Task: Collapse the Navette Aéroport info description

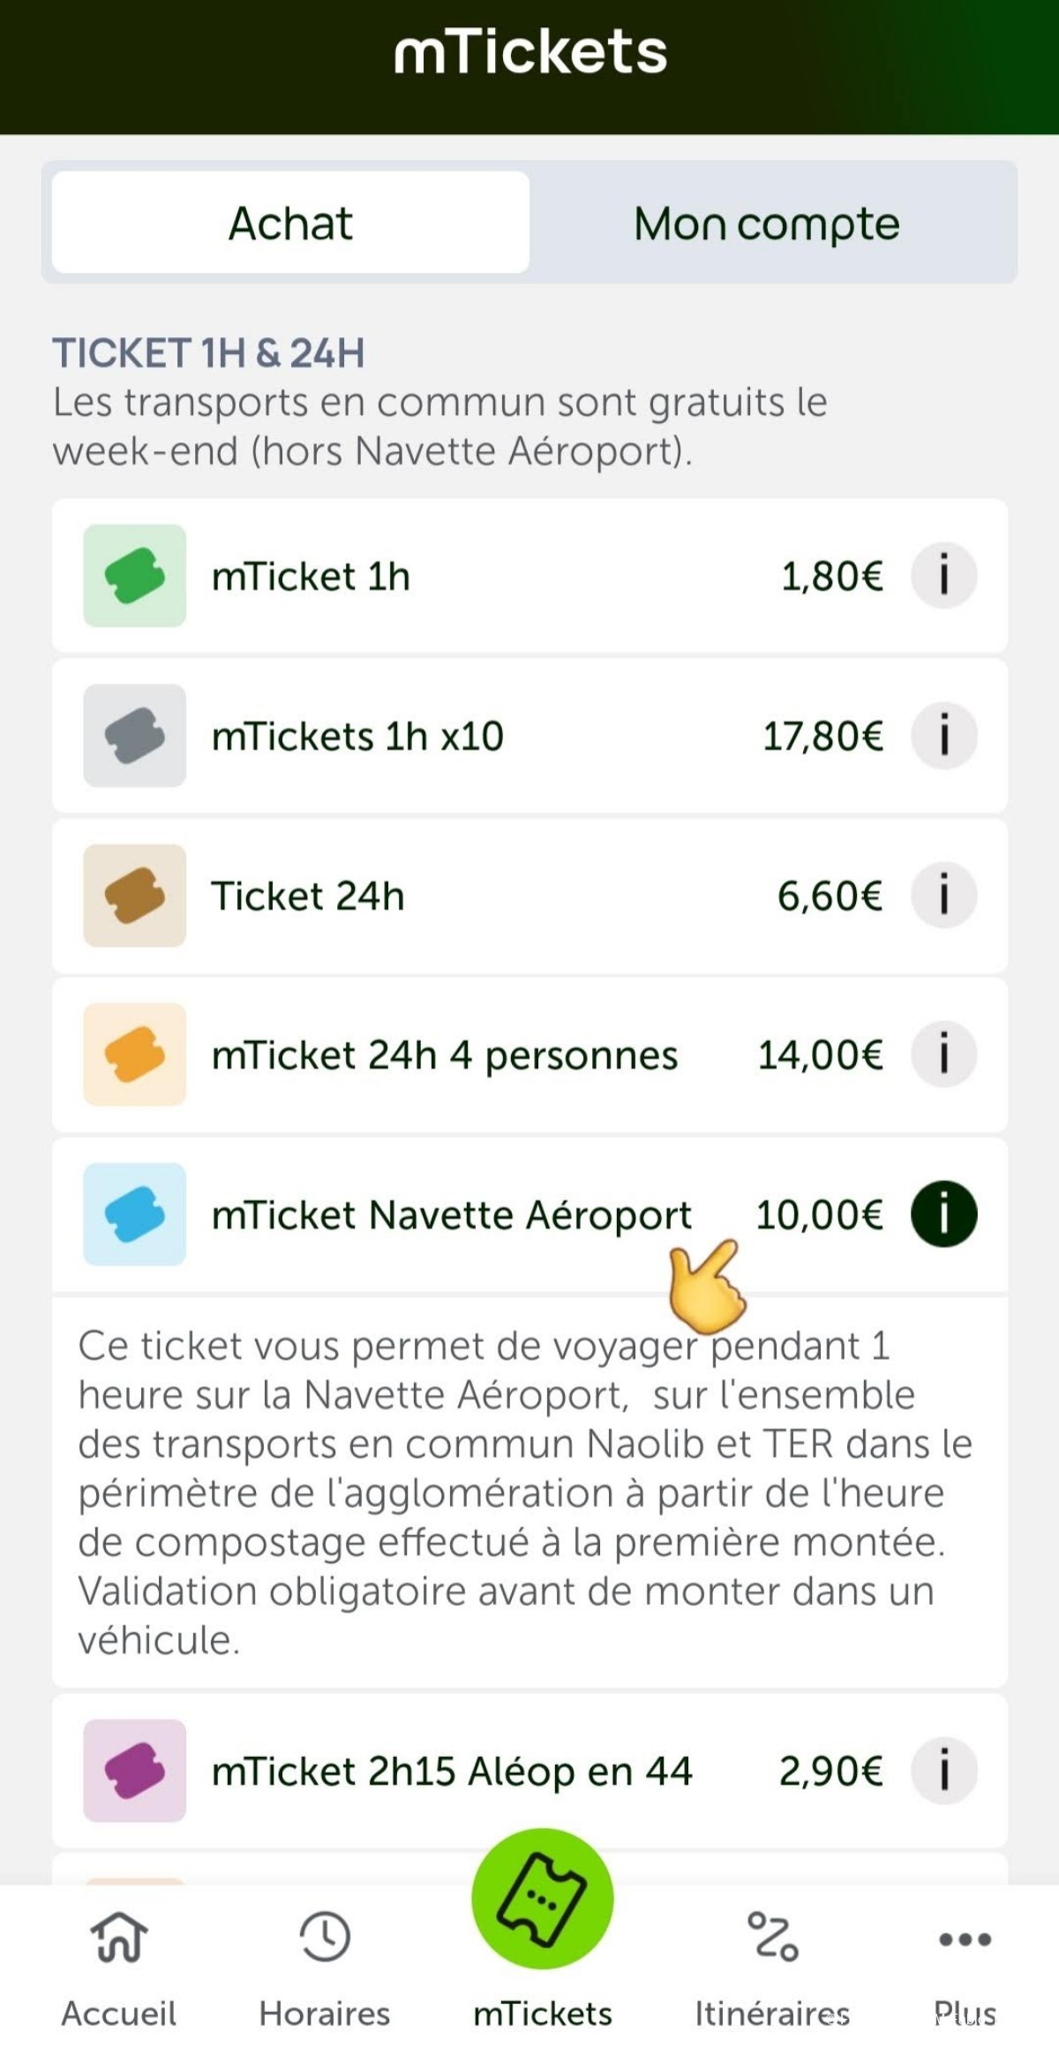Action: 943,1215
